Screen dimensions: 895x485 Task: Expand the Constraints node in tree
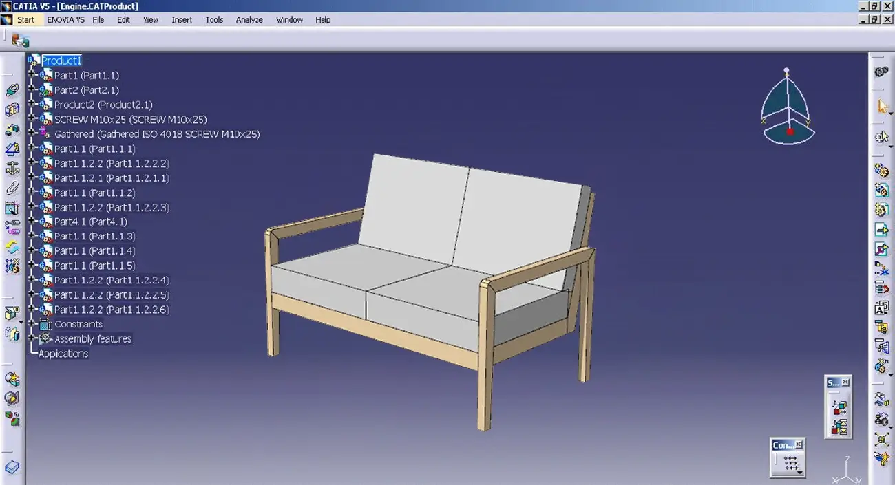[x=31, y=324]
